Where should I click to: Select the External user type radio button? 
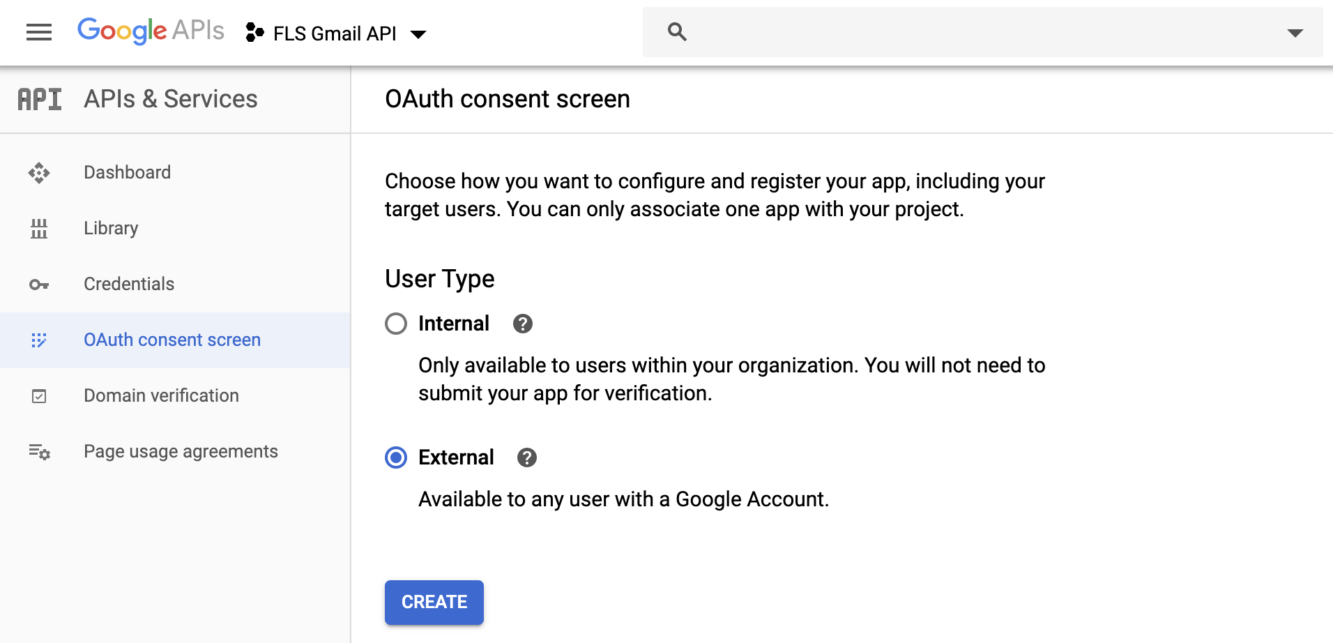[396, 457]
